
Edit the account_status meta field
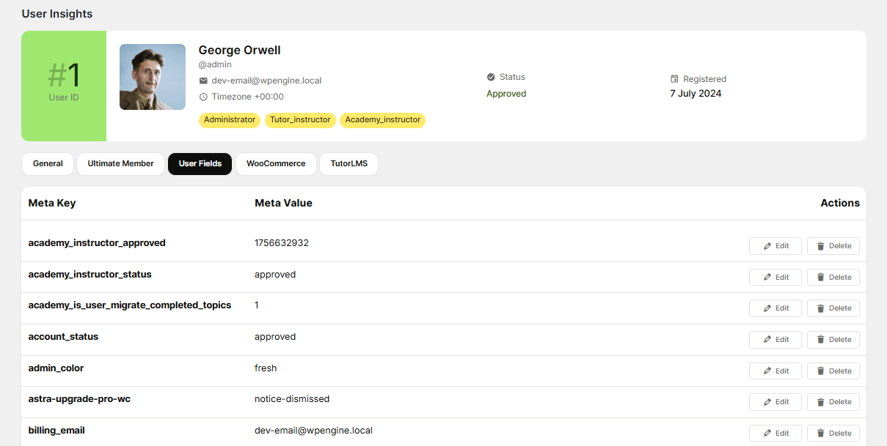[x=775, y=340]
